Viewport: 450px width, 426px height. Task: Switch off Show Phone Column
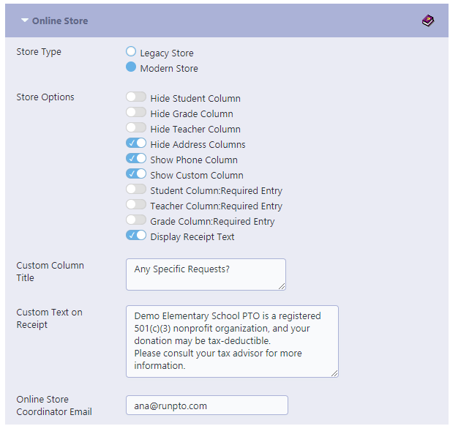point(136,158)
